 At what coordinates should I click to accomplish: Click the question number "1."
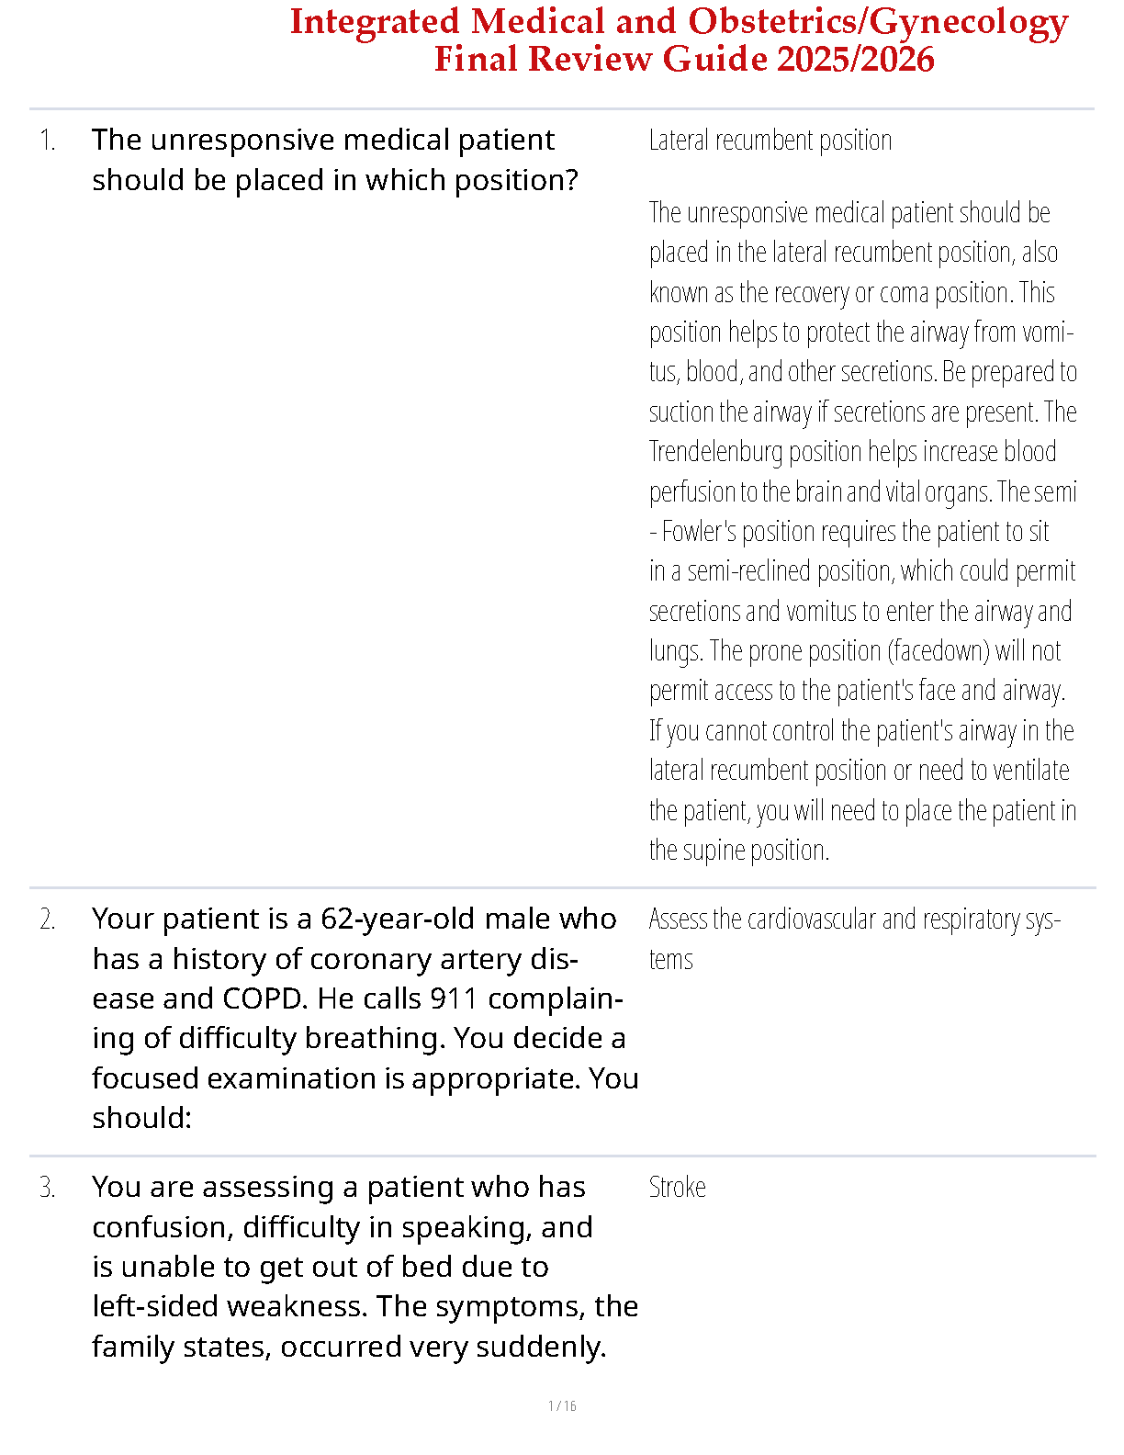pos(48,141)
